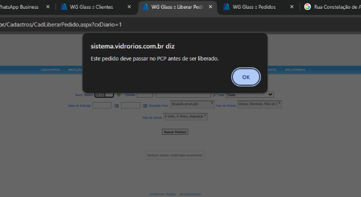Click the green add icon beside Num. Pedido
361x197 pixels.
[x=118, y=95]
